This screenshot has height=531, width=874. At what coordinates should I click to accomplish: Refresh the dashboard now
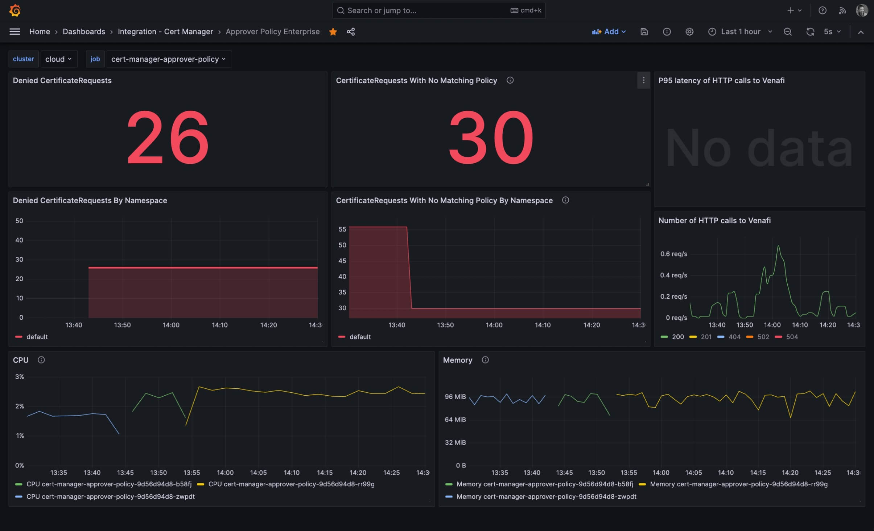(810, 32)
